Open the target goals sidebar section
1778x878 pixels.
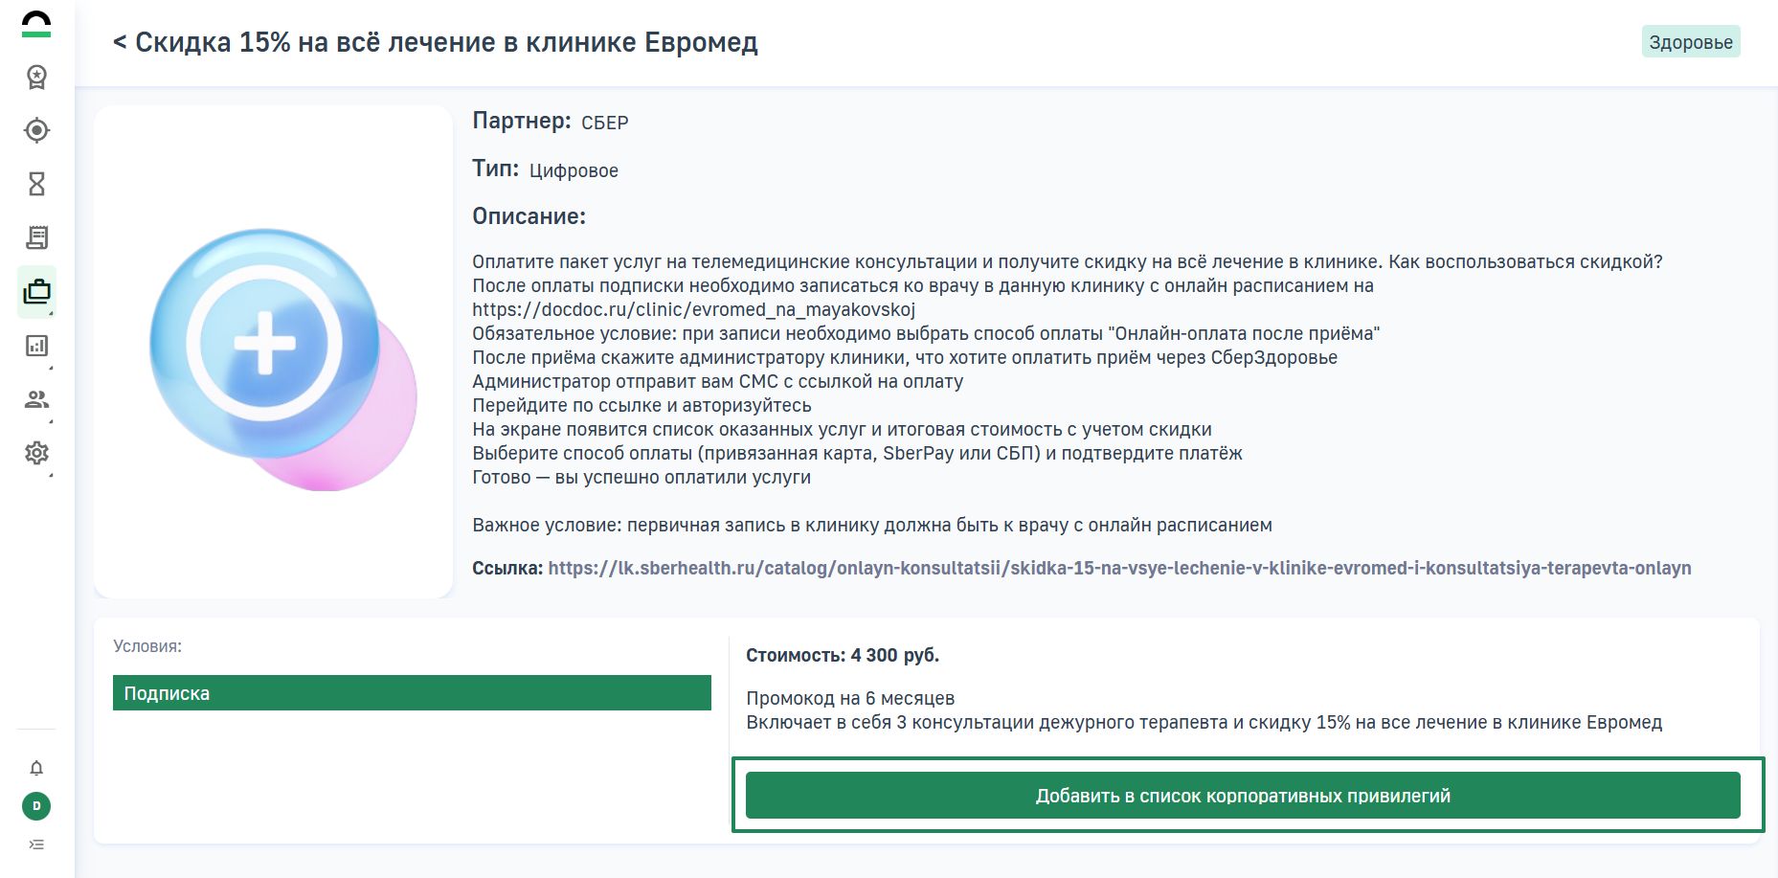(36, 130)
